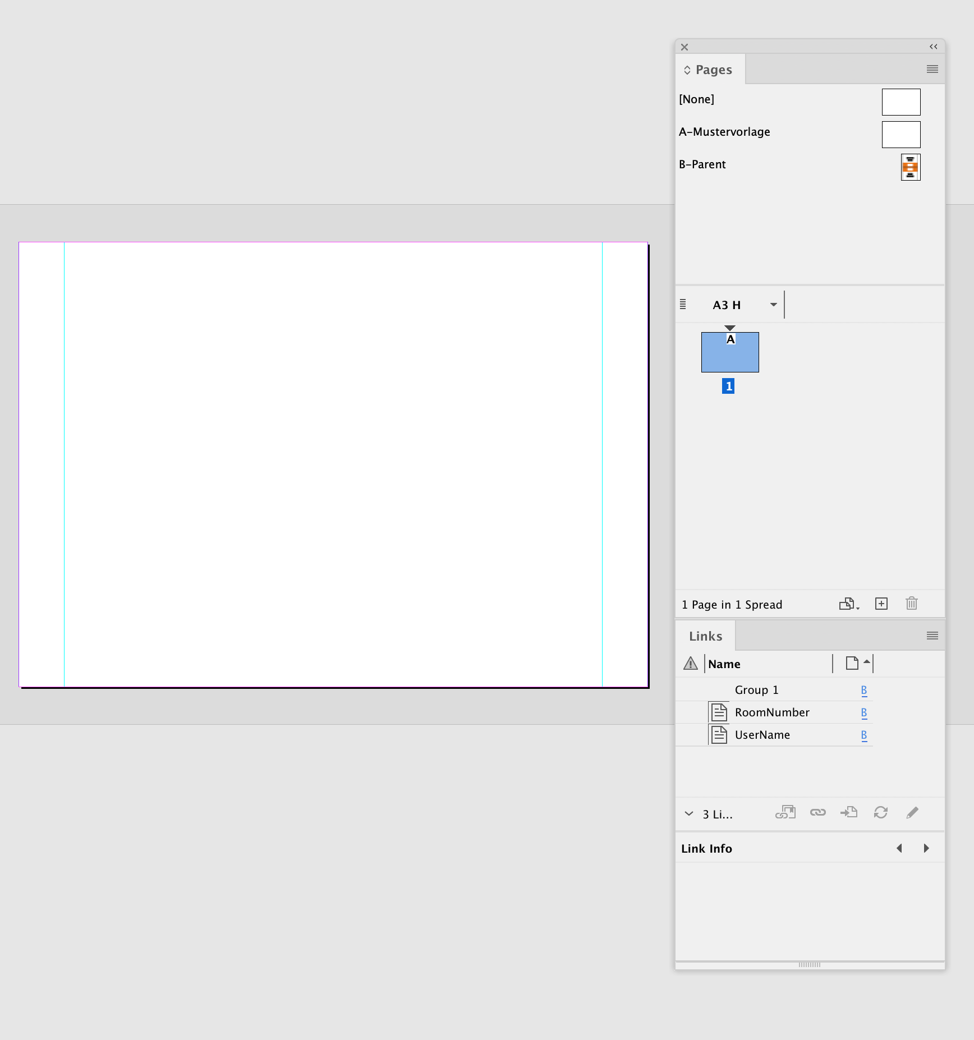Click the Edit Original pencil icon
974x1040 pixels.
coord(912,812)
